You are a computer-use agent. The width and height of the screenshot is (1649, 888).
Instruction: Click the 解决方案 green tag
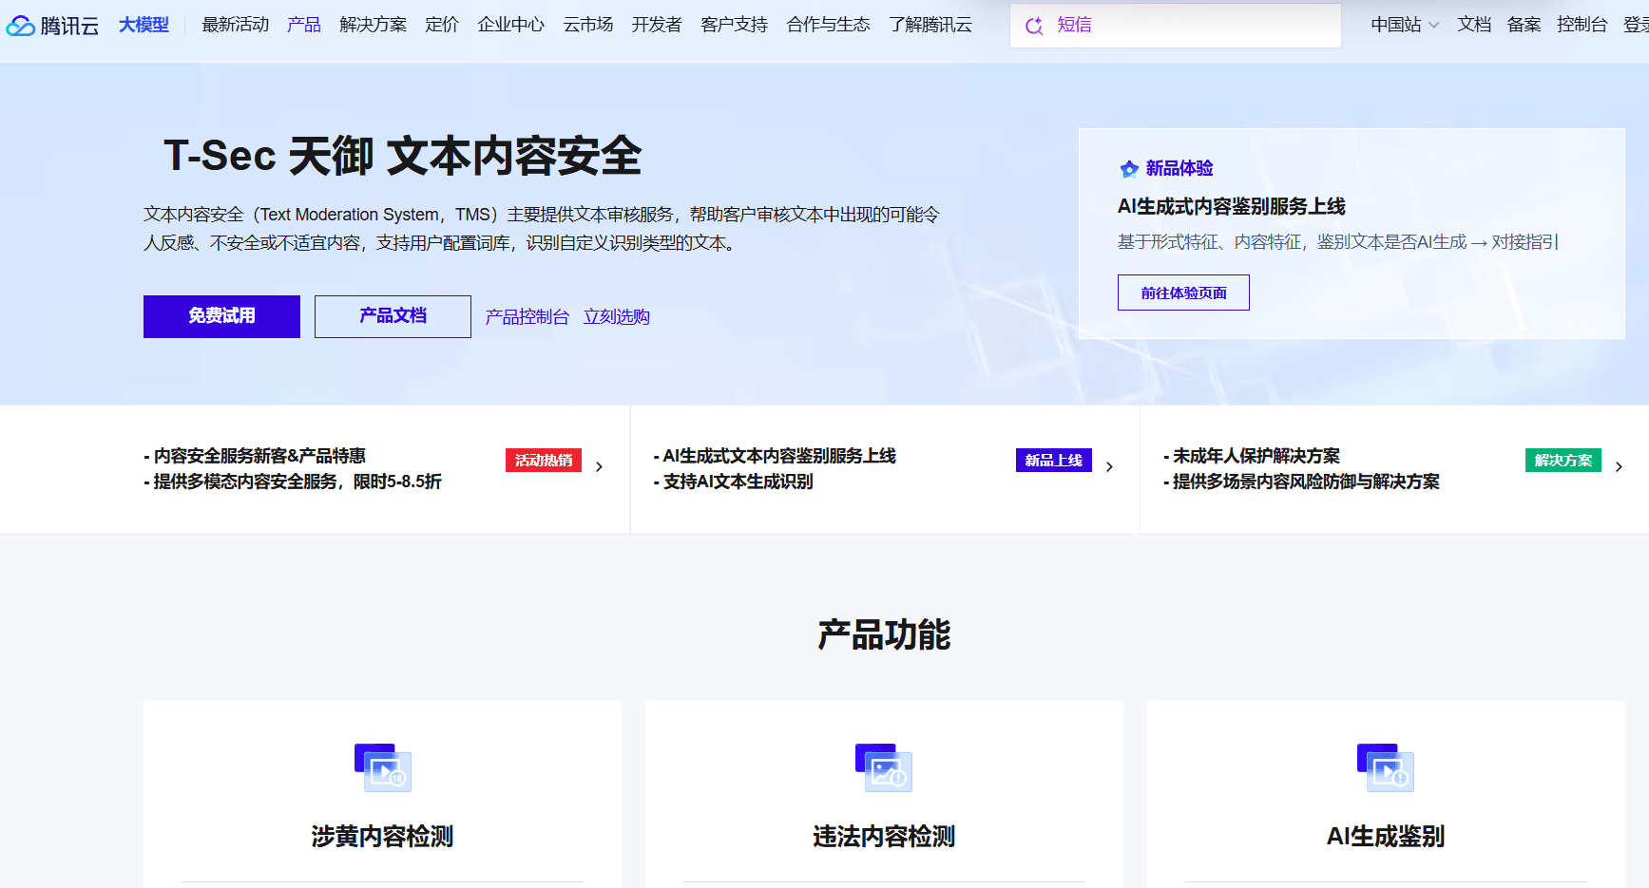tap(1563, 461)
